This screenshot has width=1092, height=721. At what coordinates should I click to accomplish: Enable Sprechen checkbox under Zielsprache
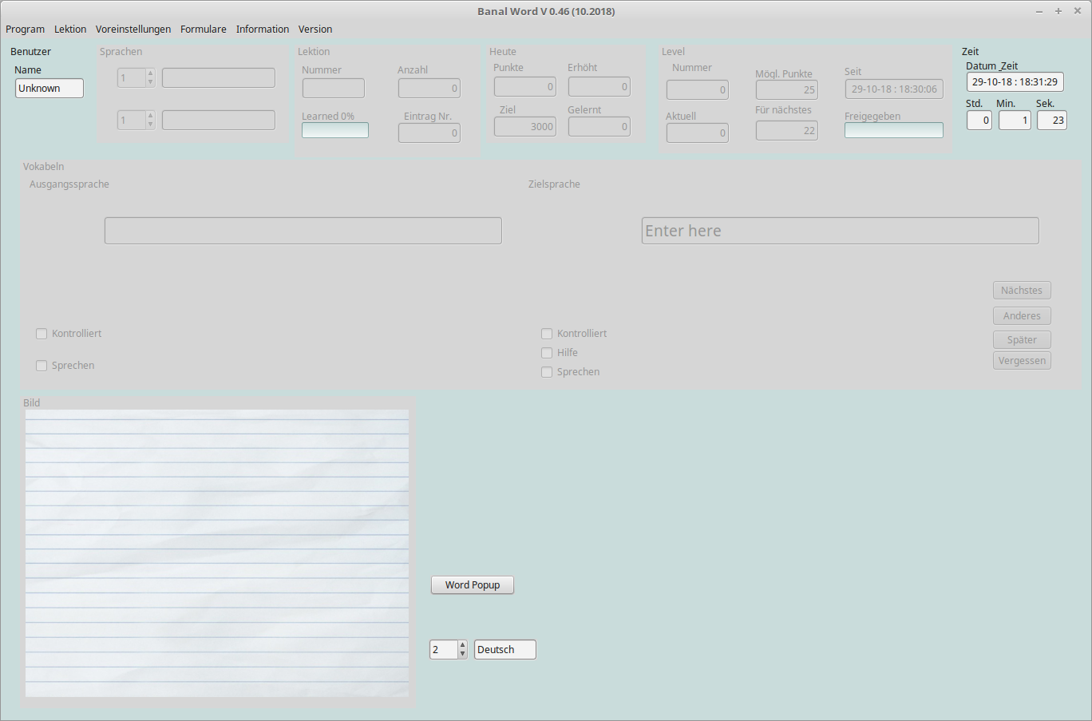pyautogui.click(x=547, y=372)
